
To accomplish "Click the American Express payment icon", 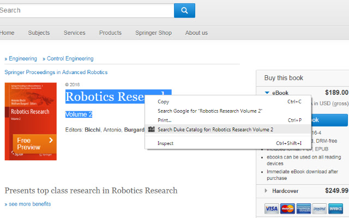I will point(304,208).
